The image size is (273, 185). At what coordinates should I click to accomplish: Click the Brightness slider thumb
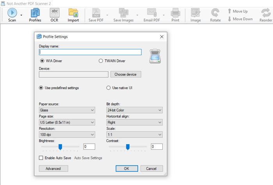[60, 147]
